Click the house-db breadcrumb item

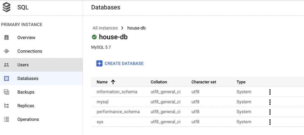coord(137,28)
